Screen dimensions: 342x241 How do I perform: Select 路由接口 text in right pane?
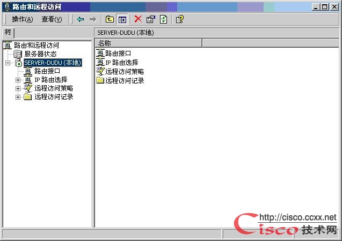(118, 54)
